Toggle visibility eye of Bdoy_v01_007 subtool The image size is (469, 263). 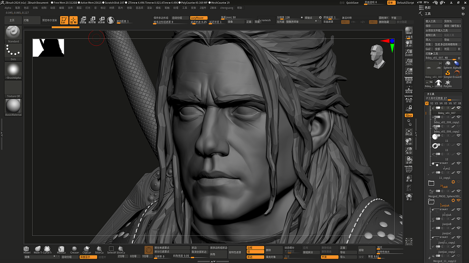pyautogui.click(x=458, y=108)
